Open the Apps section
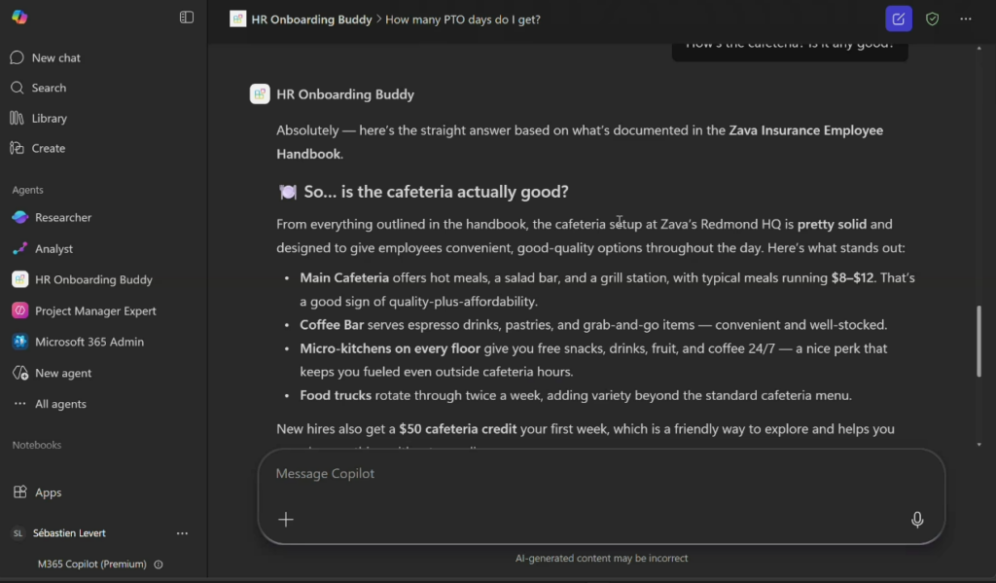 point(48,492)
